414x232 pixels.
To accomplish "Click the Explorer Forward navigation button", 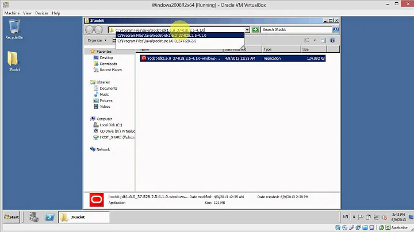I will pos(98,30).
